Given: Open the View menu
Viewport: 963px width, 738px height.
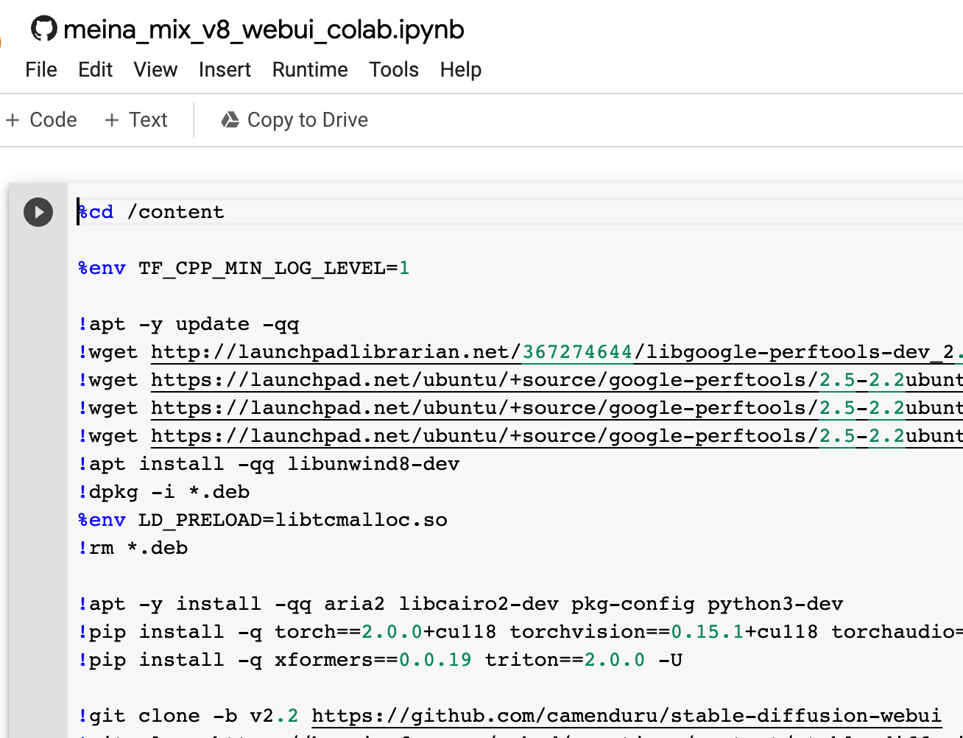Looking at the screenshot, I should [155, 69].
